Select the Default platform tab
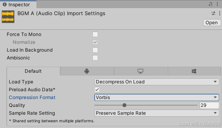 (33, 71)
